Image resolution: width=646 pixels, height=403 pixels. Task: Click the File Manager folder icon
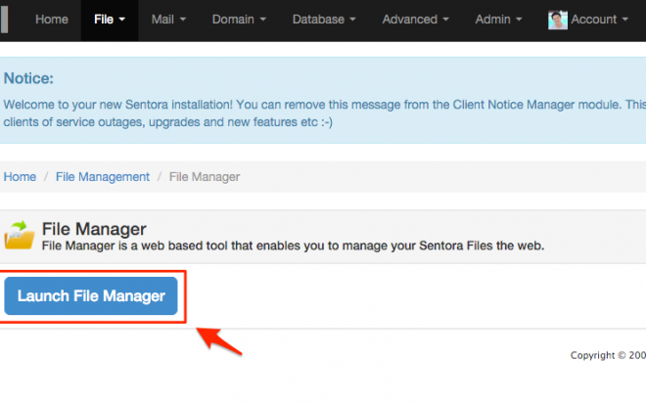(x=20, y=235)
